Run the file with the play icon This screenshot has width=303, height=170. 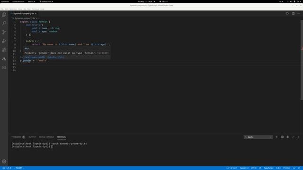click(287, 14)
